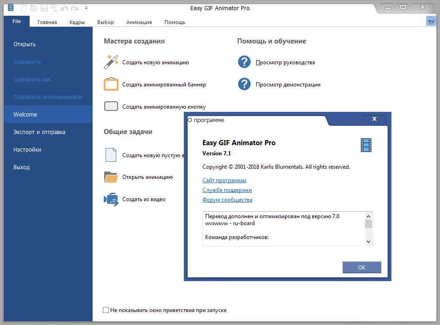Click the credits box scroll-up arrow
This screenshot has height=325, width=440.
pos(369,216)
